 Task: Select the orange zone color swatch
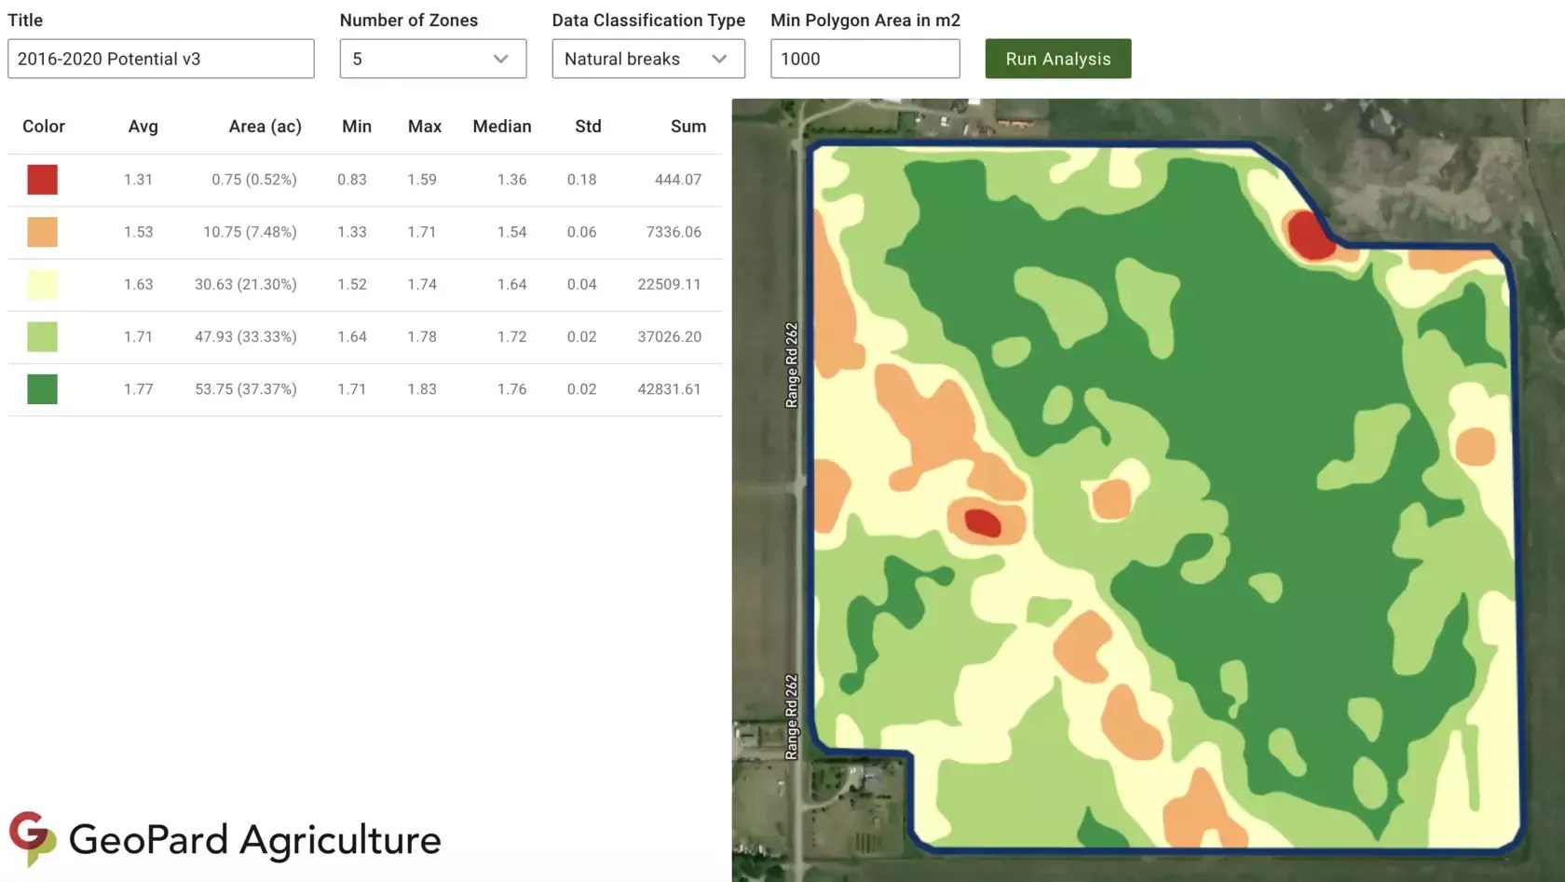[x=42, y=232]
